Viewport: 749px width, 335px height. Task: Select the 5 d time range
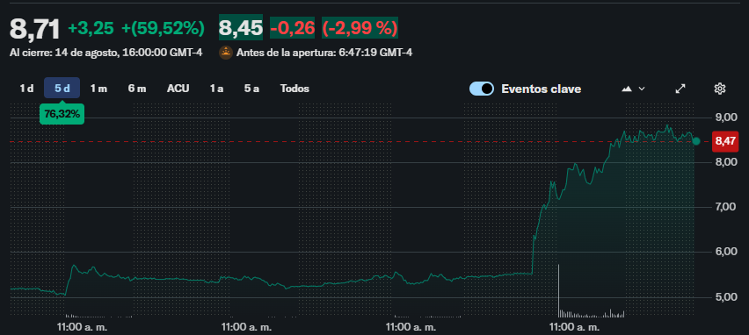(x=62, y=89)
